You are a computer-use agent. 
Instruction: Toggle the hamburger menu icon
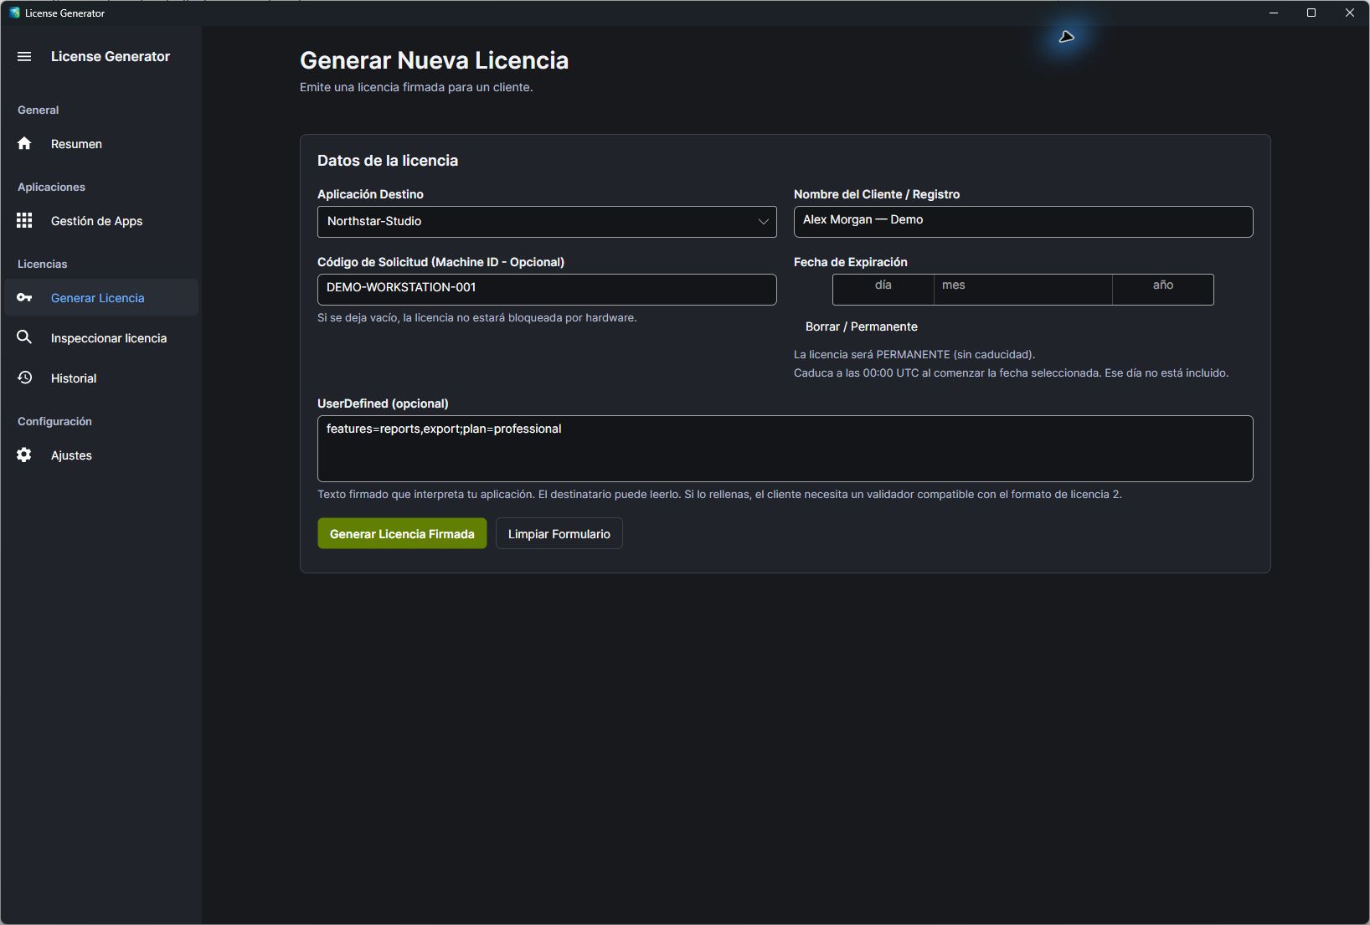tap(24, 56)
